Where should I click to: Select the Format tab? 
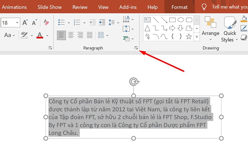(x=180, y=7)
